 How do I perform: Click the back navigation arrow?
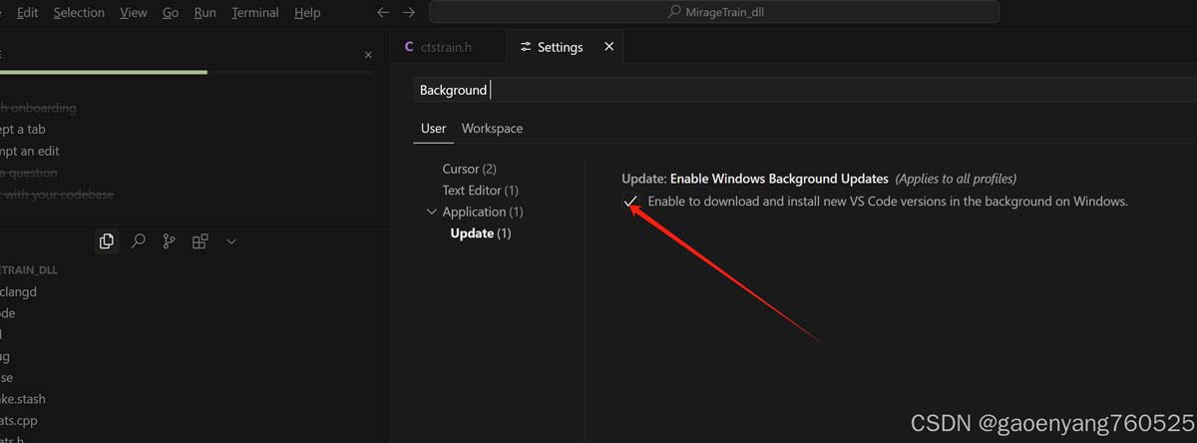[x=383, y=13]
